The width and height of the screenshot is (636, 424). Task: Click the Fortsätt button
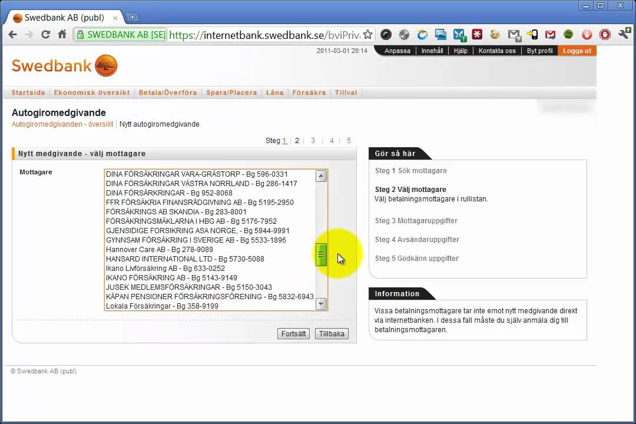click(x=293, y=333)
